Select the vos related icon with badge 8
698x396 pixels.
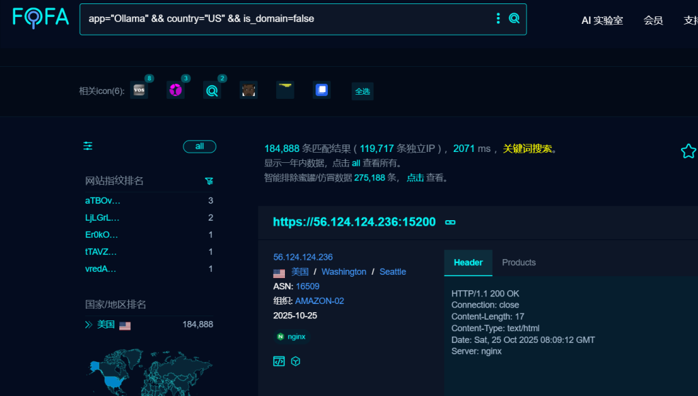coord(139,89)
